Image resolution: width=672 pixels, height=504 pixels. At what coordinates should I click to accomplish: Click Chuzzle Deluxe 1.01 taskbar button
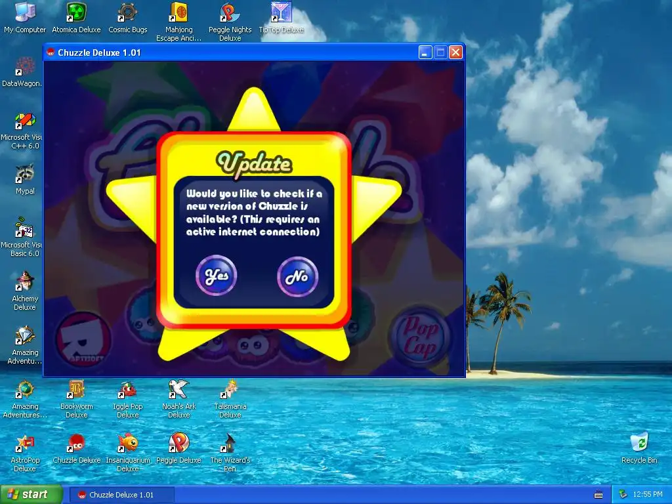121,495
